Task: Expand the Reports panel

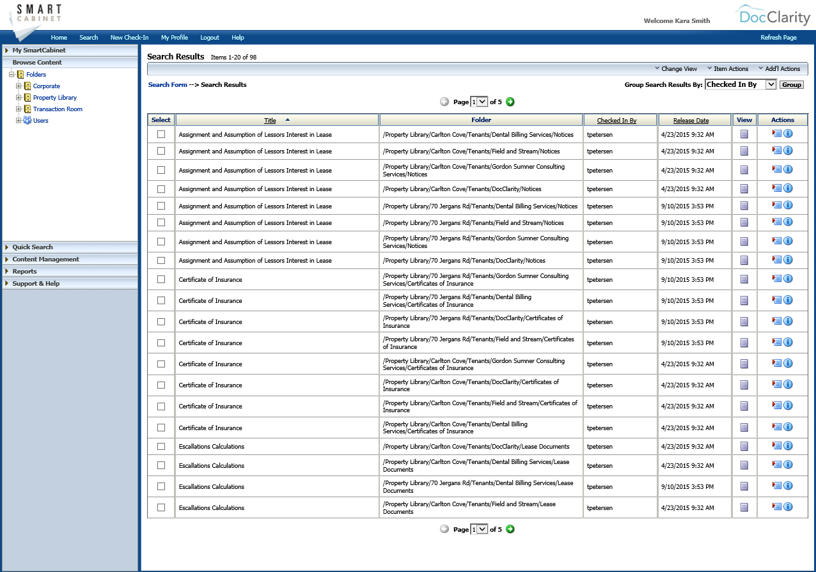Action: click(x=70, y=271)
